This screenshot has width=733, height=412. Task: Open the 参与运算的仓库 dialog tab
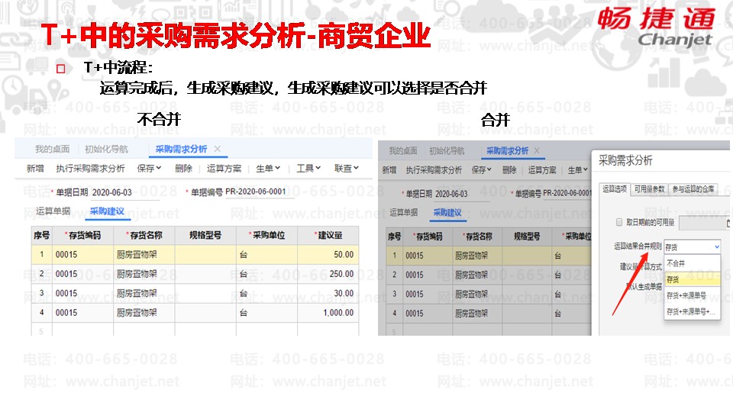tap(693, 189)
